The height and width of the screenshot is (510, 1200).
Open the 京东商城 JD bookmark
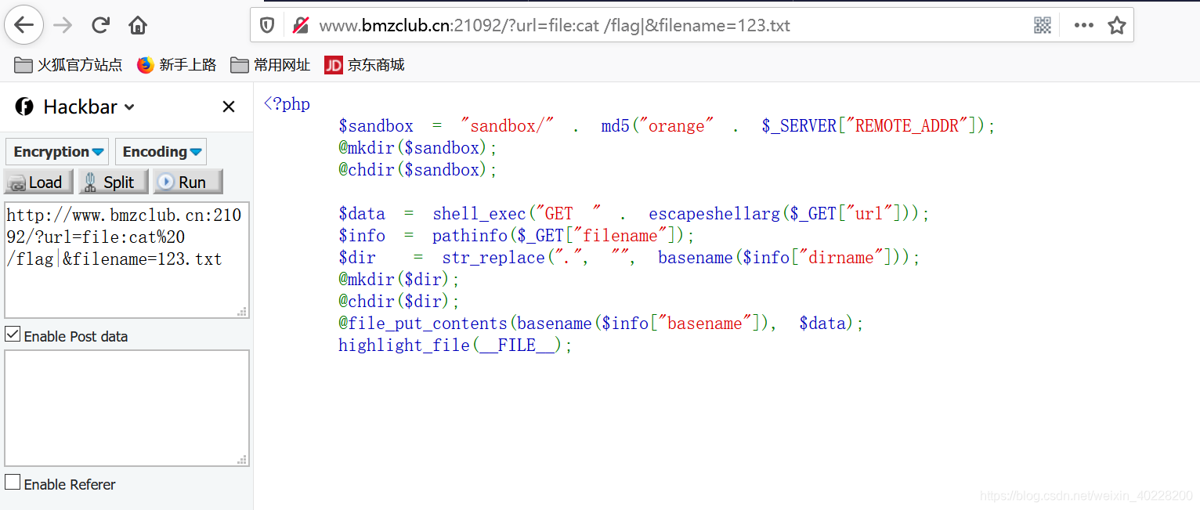click(x=364, y=65)
